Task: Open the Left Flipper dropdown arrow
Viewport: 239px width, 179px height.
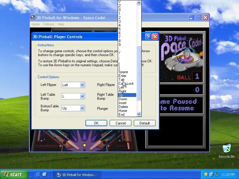Action: tap(82, 85)
